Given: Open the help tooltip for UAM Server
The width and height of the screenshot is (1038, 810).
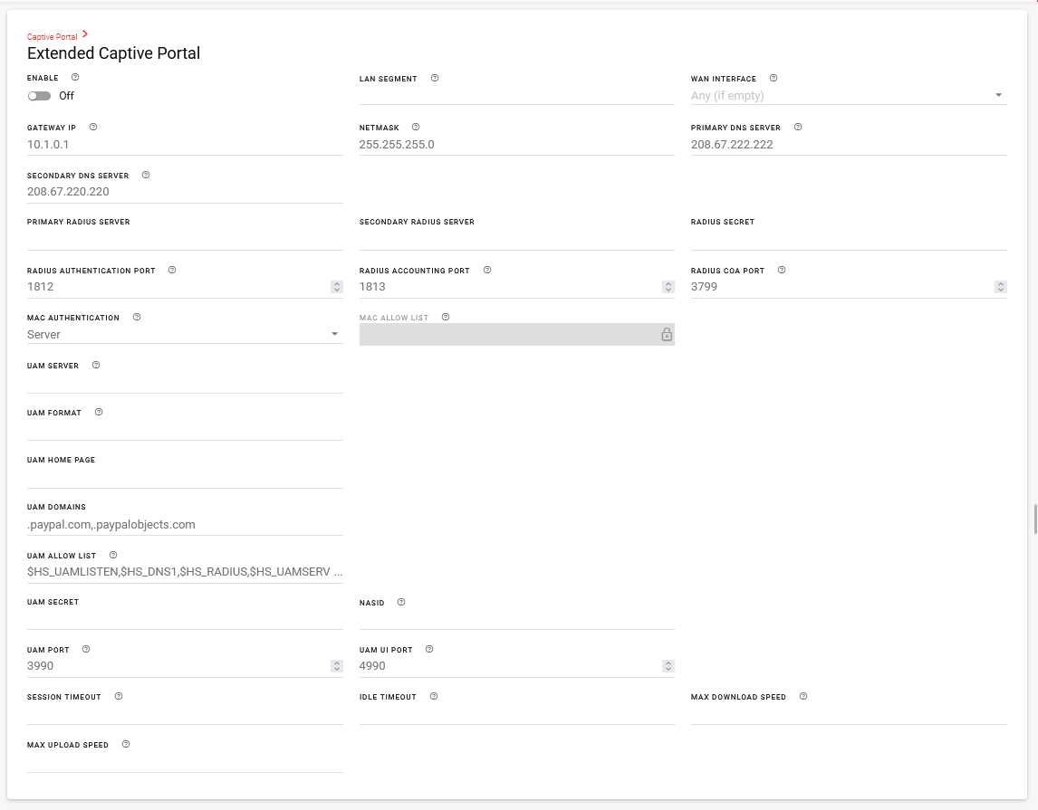Looking at the screenshot, I should click(x=95, y=365).
